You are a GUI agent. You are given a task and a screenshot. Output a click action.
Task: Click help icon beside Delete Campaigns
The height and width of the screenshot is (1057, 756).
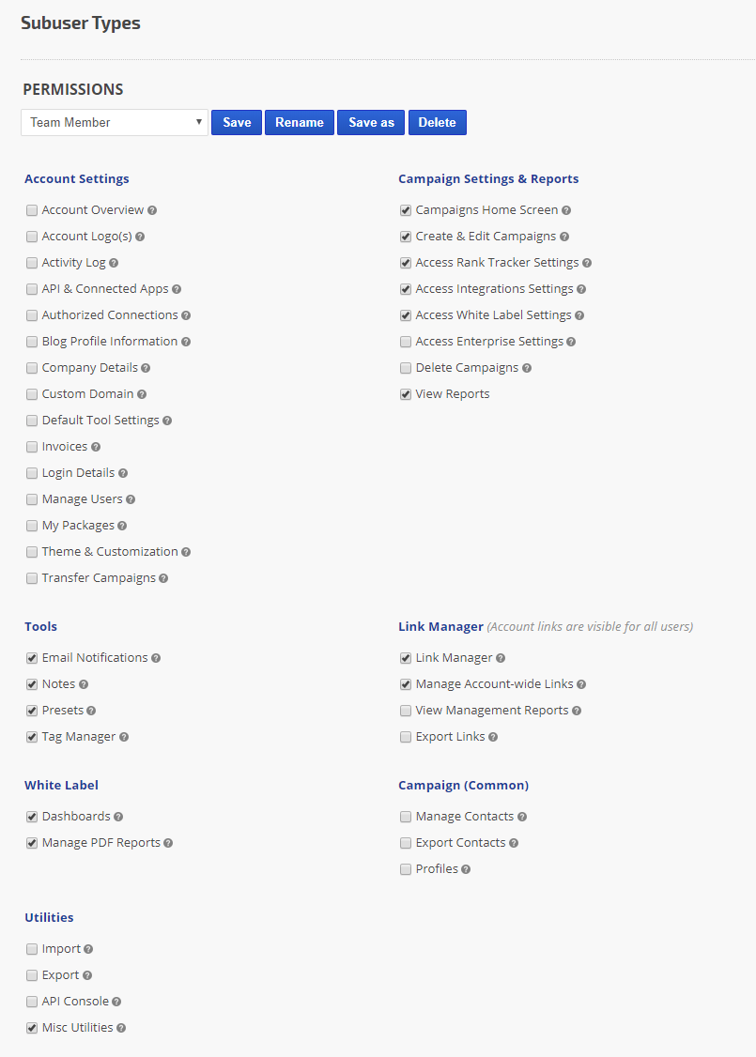(x=527, y=368)
